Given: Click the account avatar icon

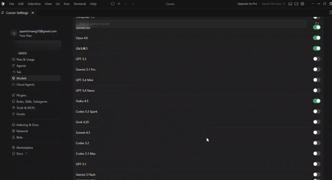Looking at the screenshot, I should point(14,33).
